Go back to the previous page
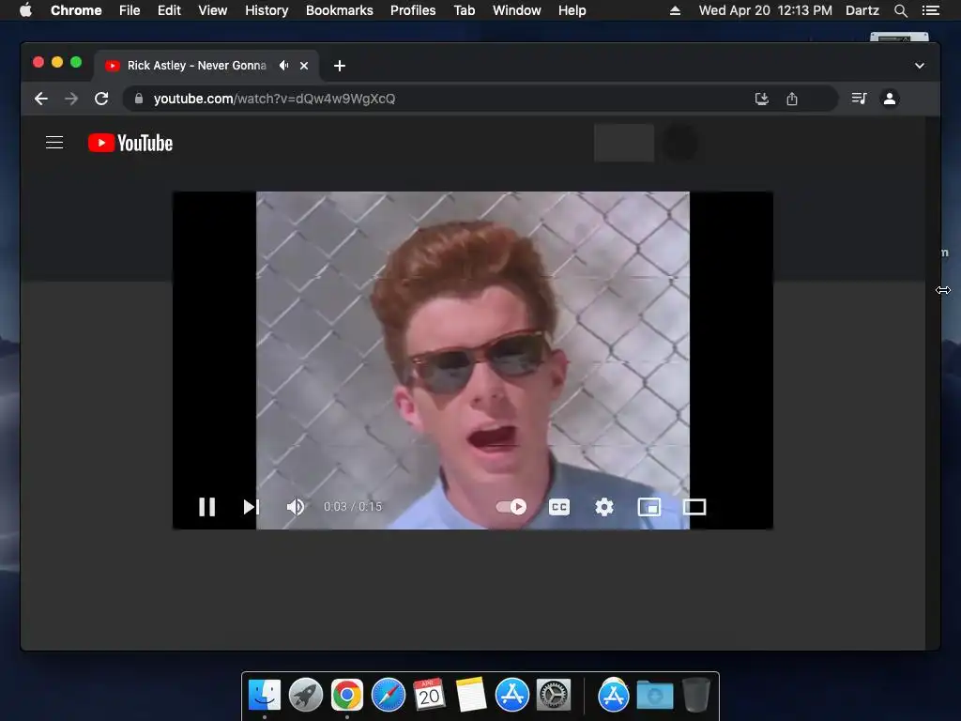Screen dimensions: 961x721 (41, 99)
